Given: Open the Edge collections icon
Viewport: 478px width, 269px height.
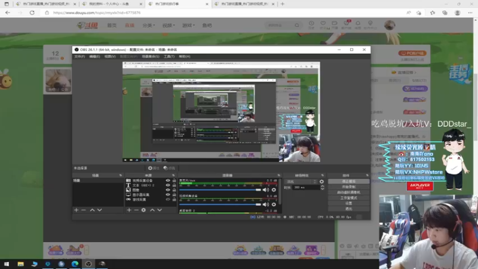Looking at the screenshot, I should click(x=445, y=13).
